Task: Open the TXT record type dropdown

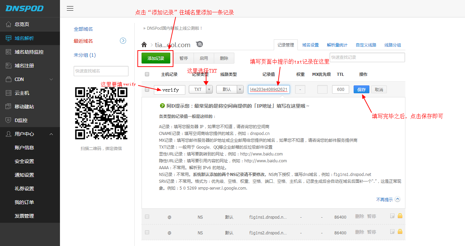Action: [x=201, y=90]
